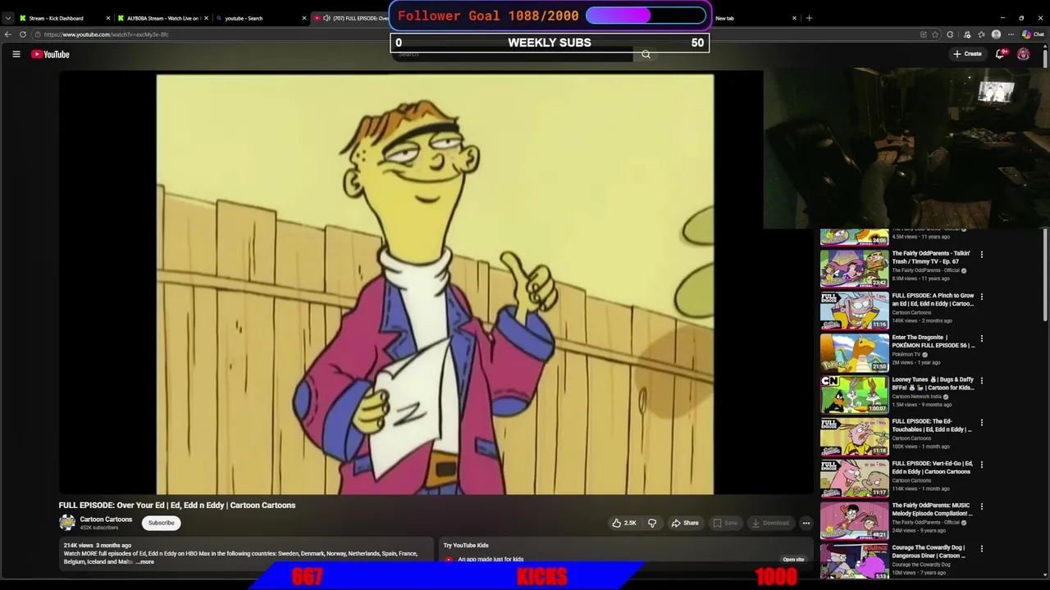The height and width of the screenshot is (590, 1050).
Task: Expand the tab search dropdown arrow
Action: pos(7,18)
